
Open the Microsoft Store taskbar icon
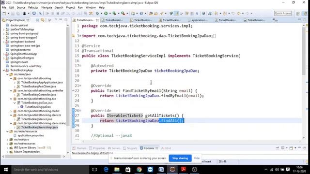(x=128, y=170)
